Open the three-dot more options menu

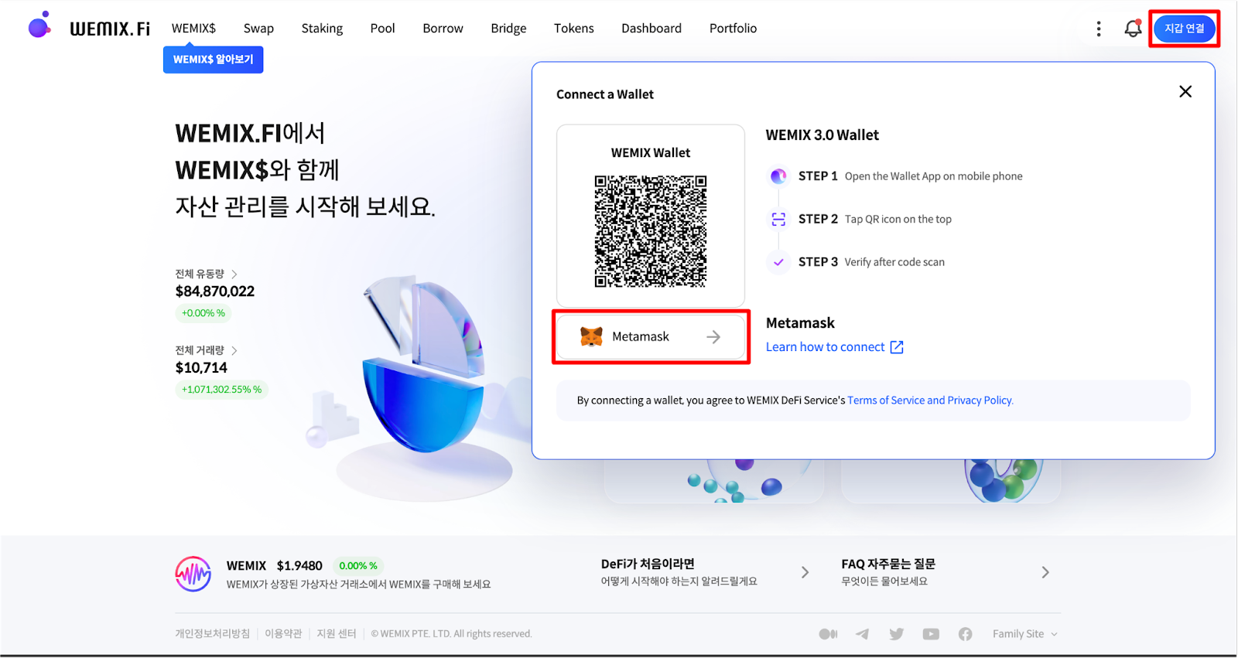tap(1099, 29)
